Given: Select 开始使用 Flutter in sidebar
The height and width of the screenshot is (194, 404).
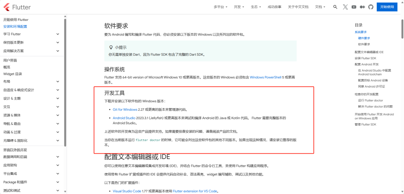Looking at the screenshot, I should point(16,20).
